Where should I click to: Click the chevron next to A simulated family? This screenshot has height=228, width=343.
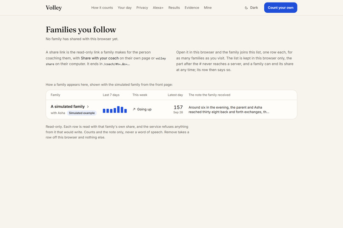click(88, 107)
